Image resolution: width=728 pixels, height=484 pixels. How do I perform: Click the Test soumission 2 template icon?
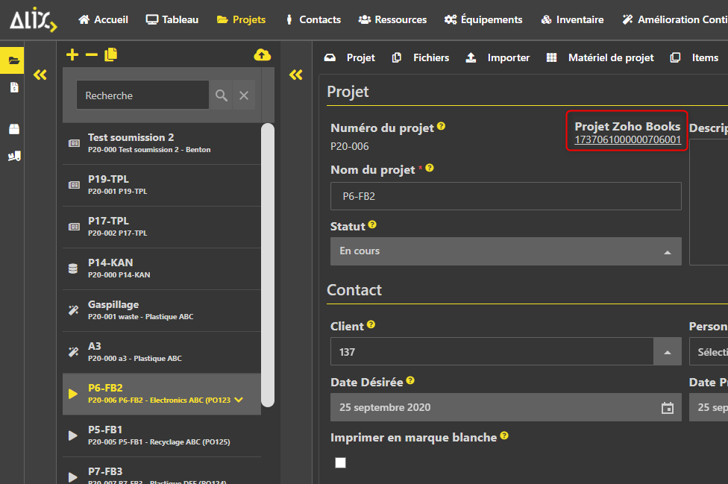coord(74,143)
